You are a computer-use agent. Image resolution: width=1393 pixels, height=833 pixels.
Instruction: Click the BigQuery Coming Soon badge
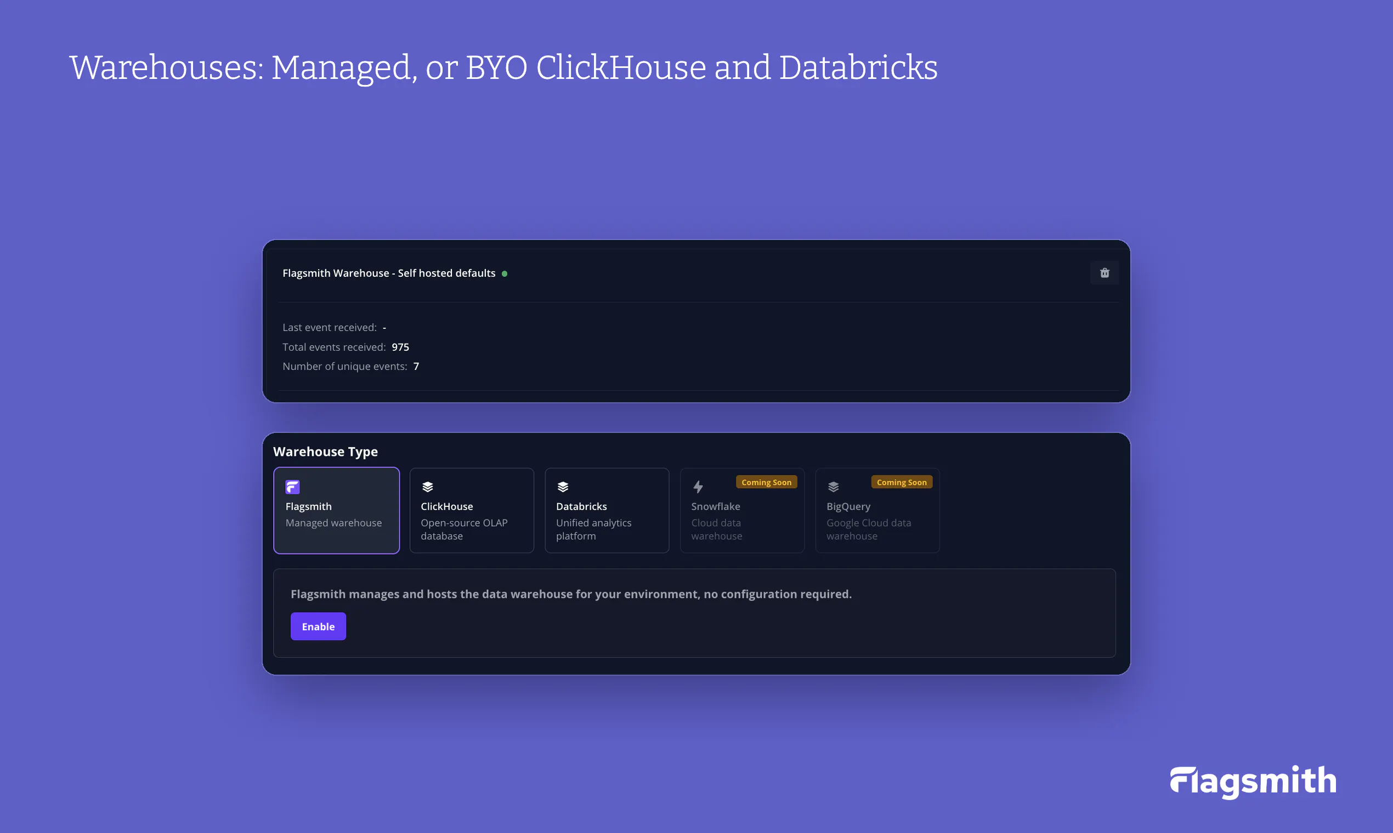902,482
